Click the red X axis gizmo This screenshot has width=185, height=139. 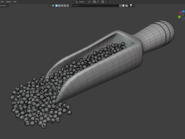tap(181, 12)
